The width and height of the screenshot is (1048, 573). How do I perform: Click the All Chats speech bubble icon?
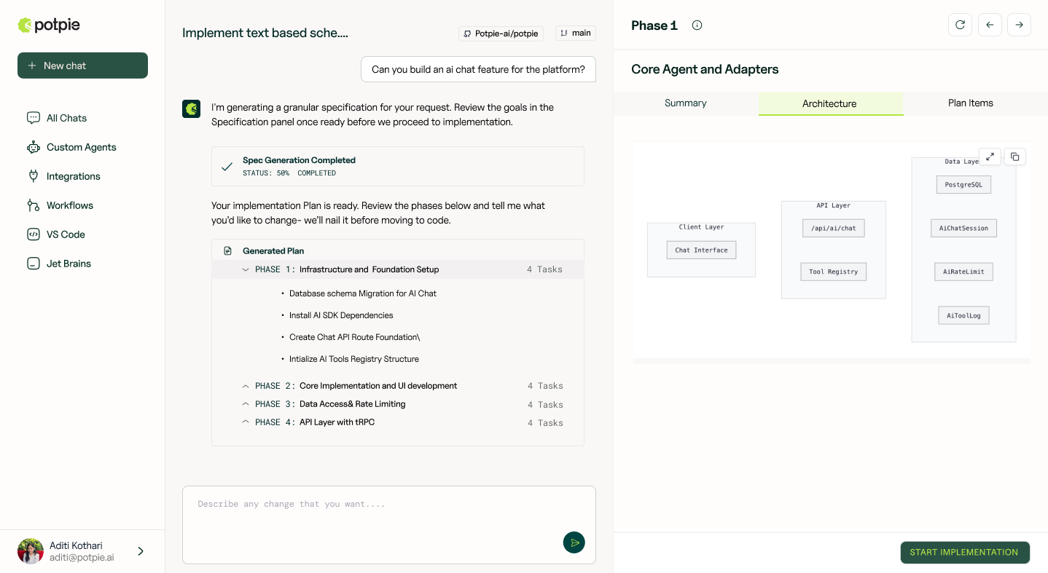33,118
